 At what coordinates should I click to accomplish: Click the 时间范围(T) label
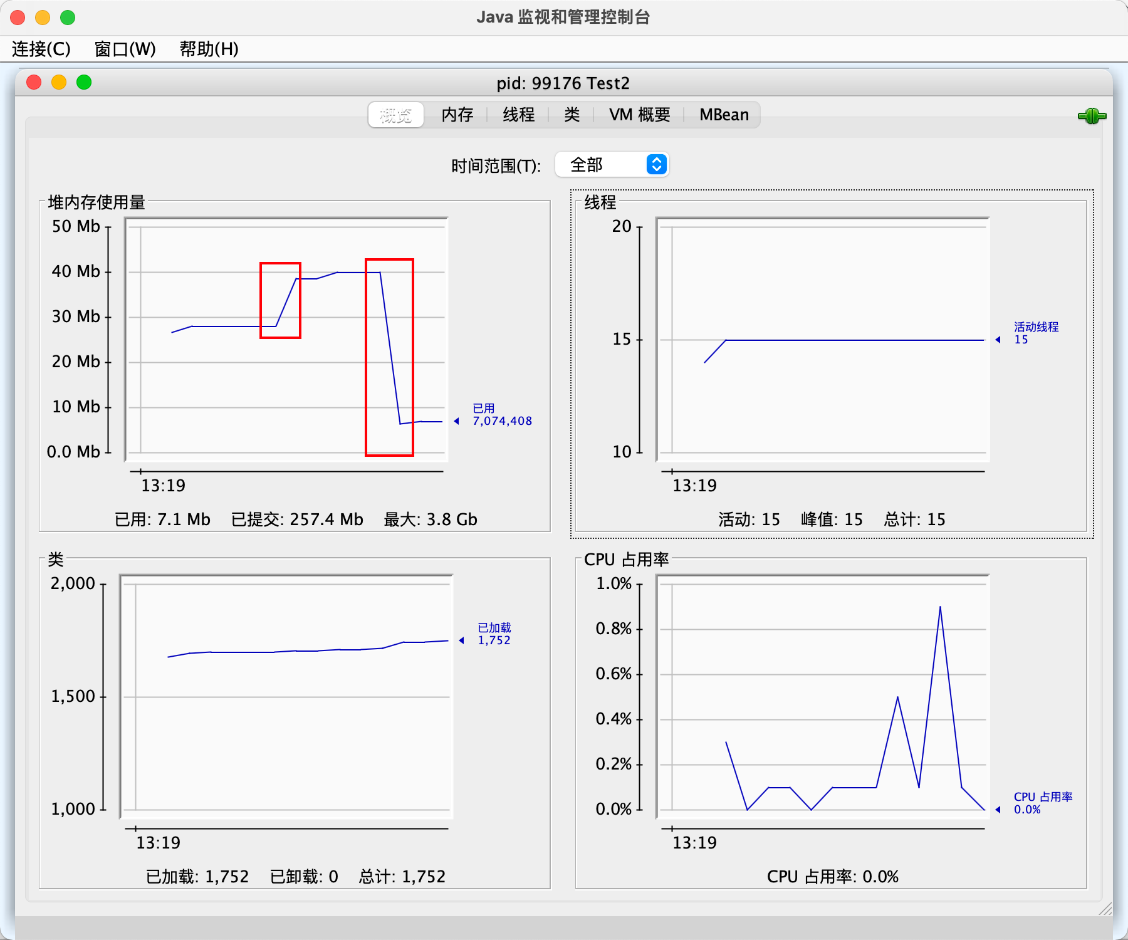point(496,166)
